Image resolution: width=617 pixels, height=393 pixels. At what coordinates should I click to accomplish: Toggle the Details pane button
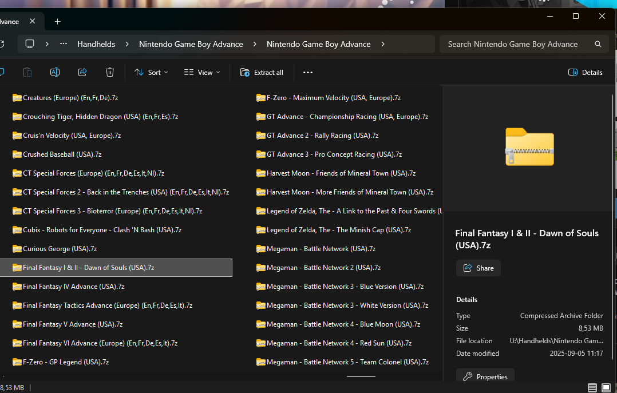click(x=585, y=73)
